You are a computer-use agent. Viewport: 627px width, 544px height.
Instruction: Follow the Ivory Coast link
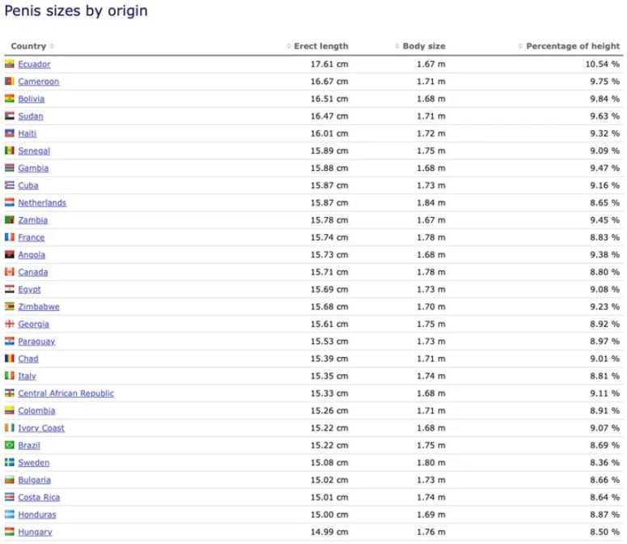[x=41, y=428]
